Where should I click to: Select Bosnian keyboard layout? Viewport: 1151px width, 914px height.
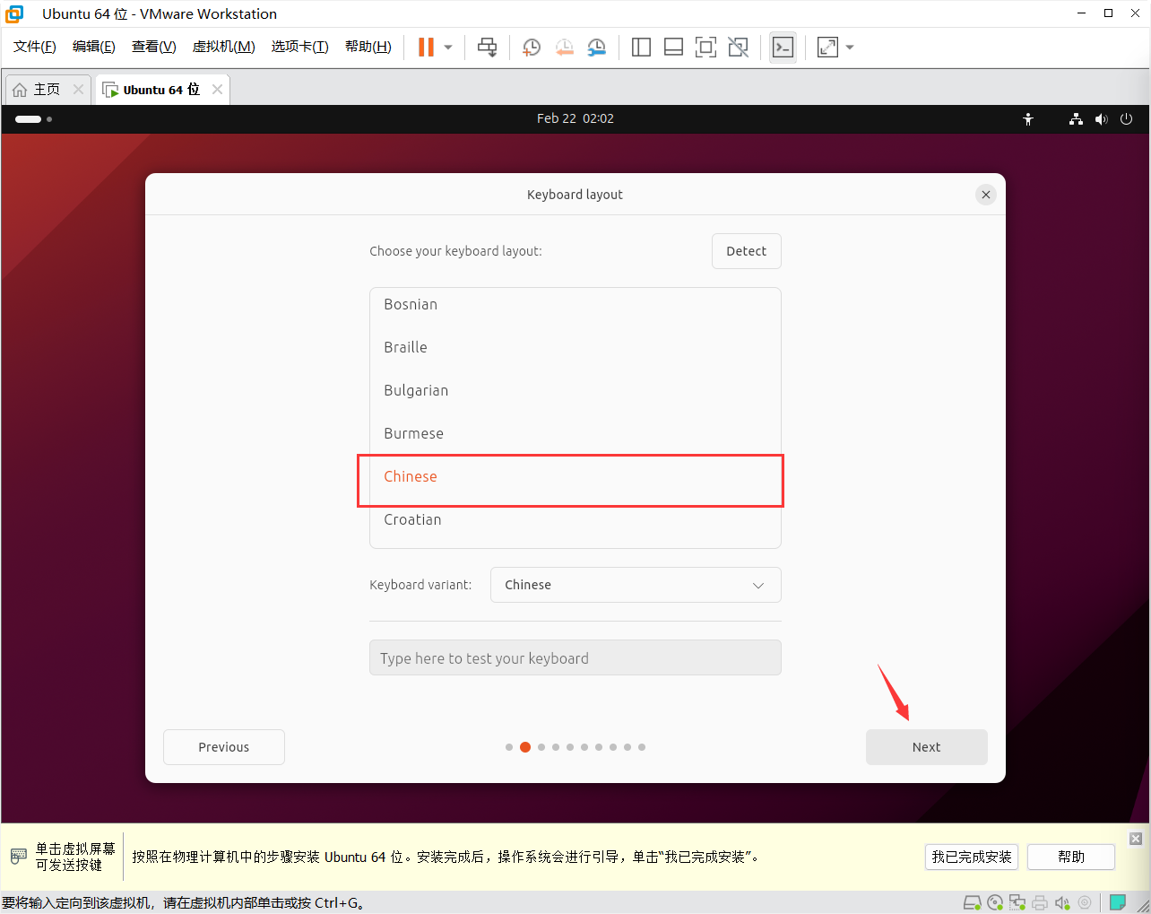575,304
